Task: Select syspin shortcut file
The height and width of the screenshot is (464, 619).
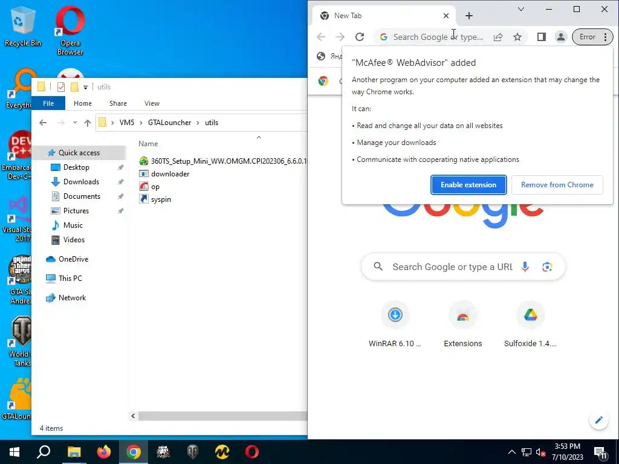Action: (x=155, y=199)
